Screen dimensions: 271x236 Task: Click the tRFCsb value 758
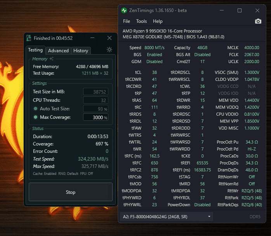155,177
